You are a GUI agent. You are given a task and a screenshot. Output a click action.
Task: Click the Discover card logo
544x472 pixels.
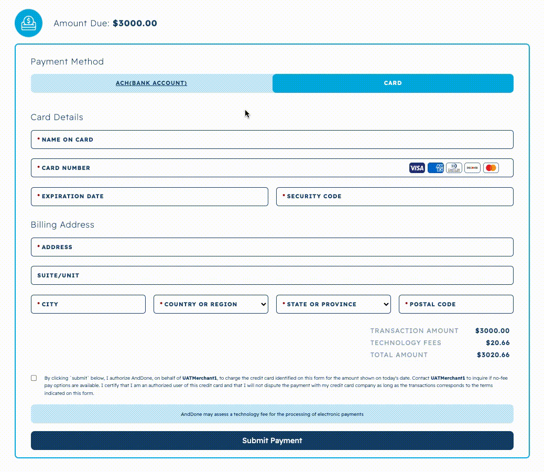(x=472, y=168)
